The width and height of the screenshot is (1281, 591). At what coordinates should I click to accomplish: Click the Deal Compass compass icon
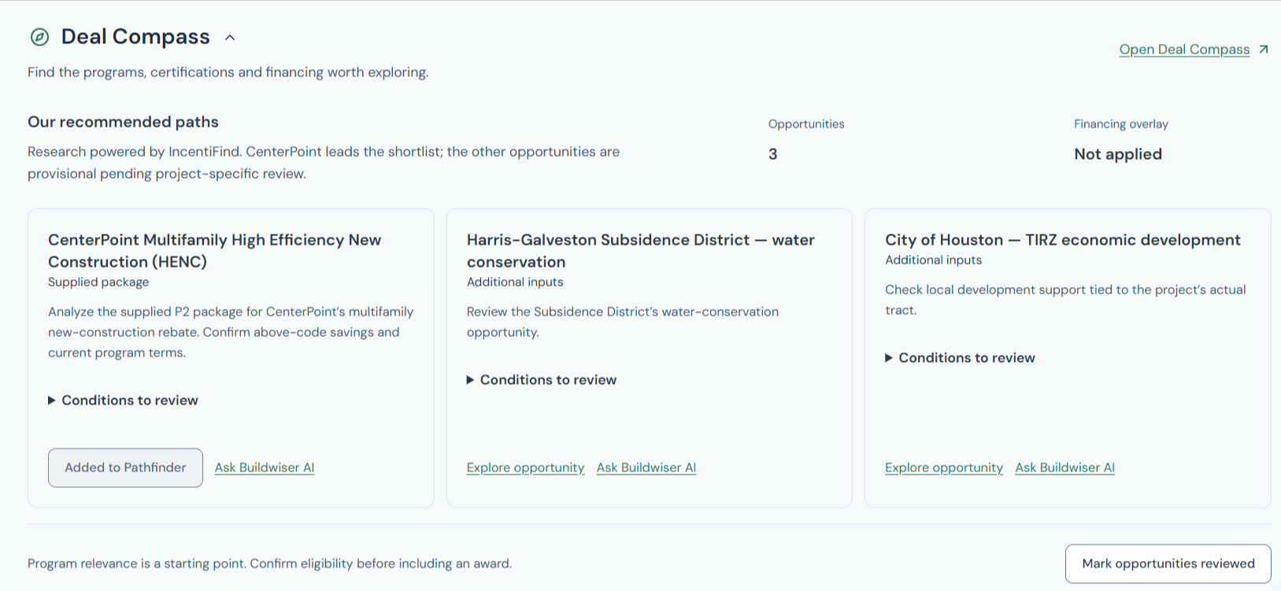click(x=39, y=37)
